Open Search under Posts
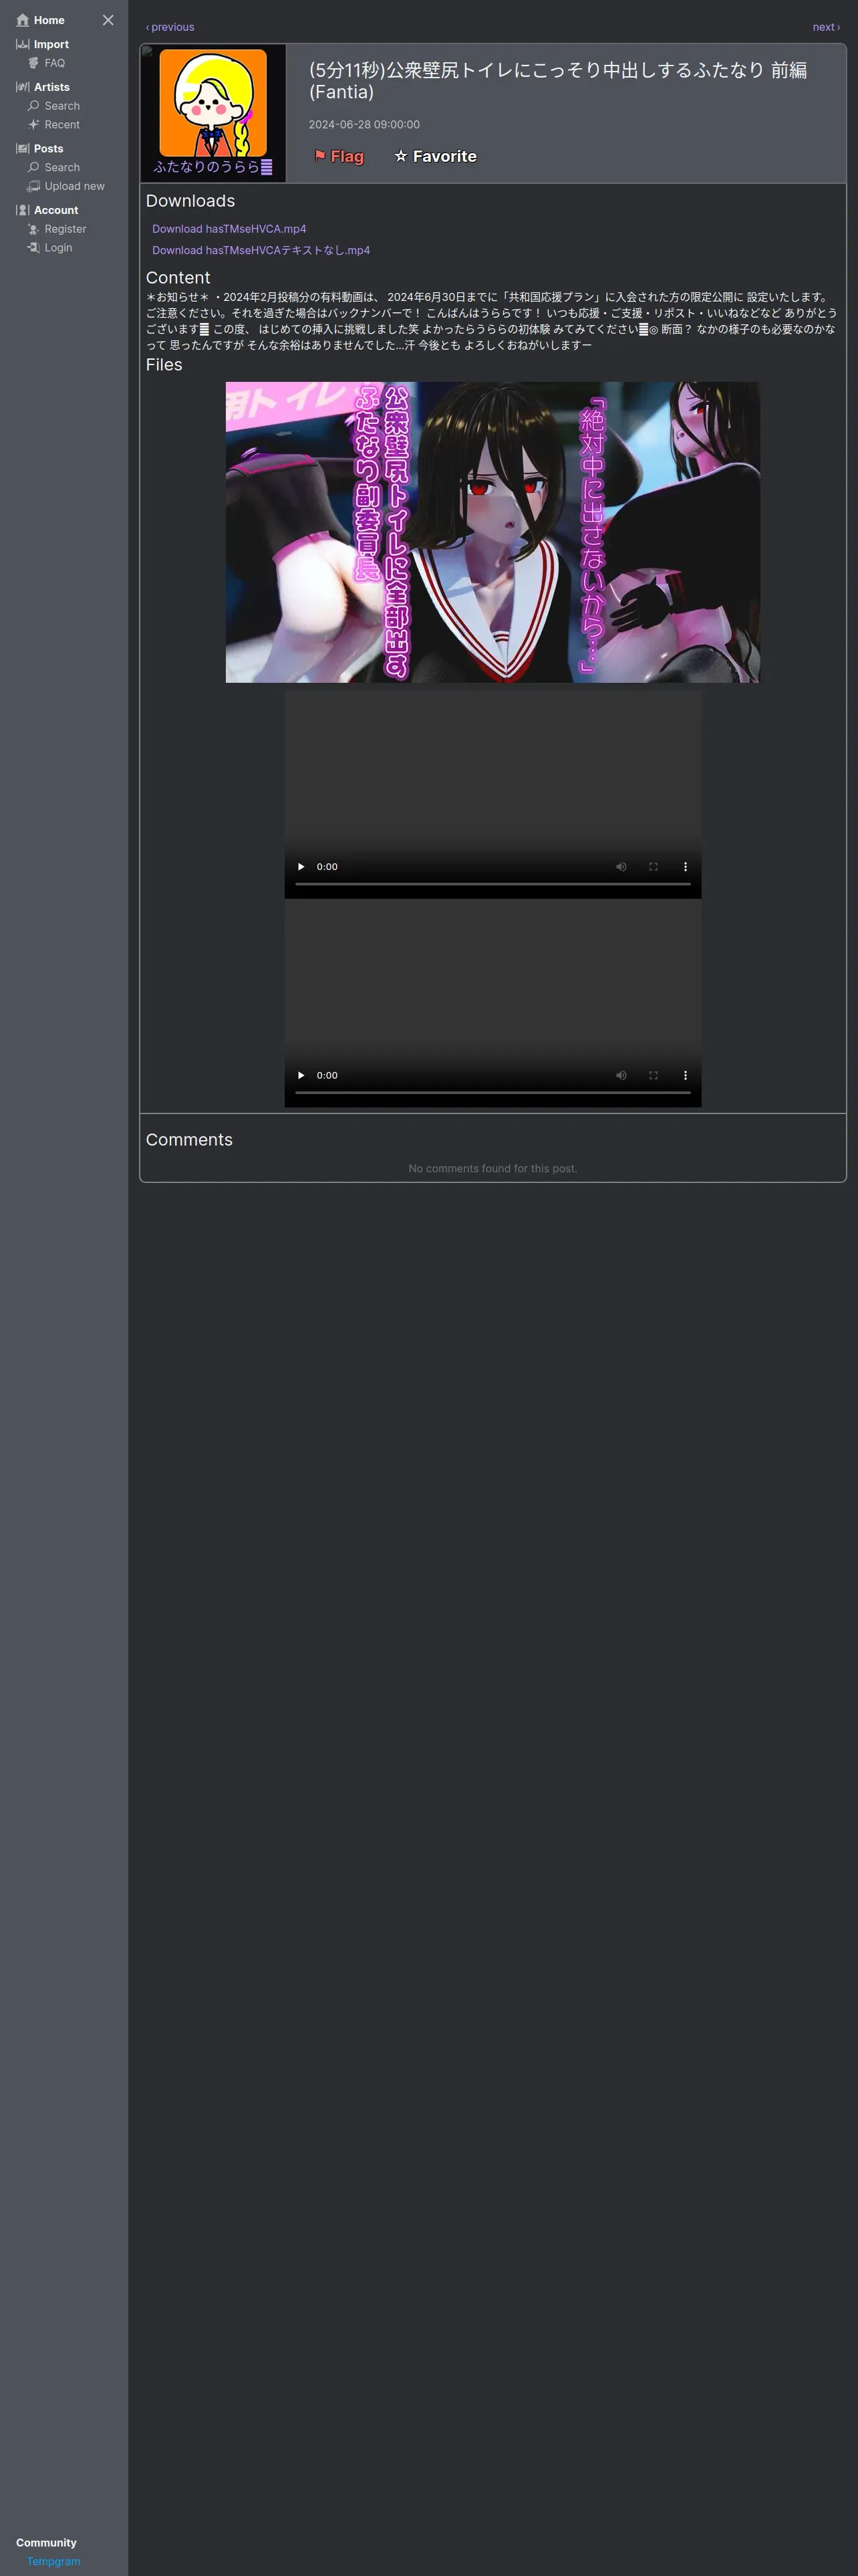858x2576 pixels. (62, 168)
